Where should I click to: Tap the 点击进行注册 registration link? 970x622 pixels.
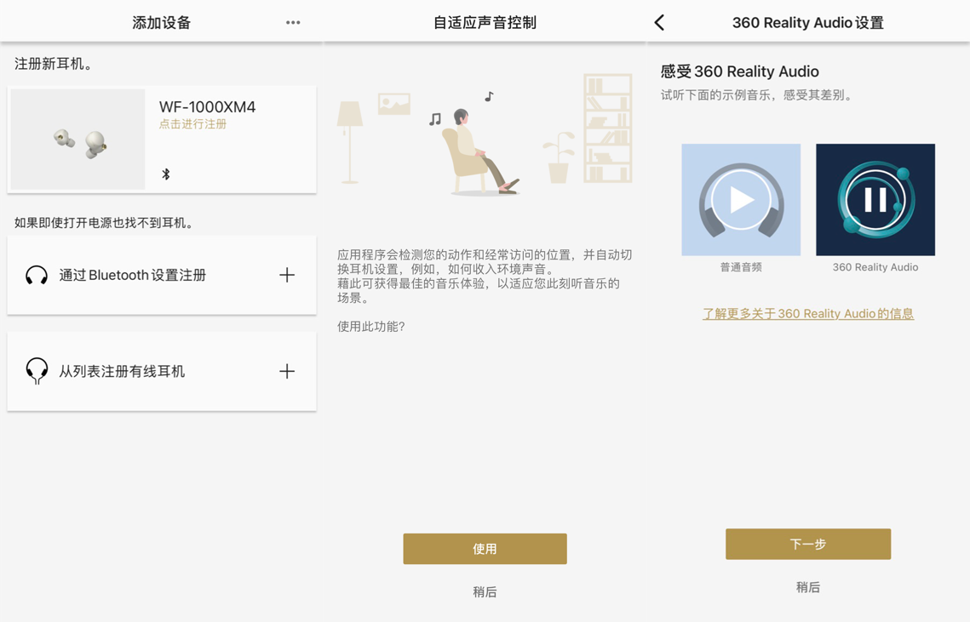(x=192, y=124)
